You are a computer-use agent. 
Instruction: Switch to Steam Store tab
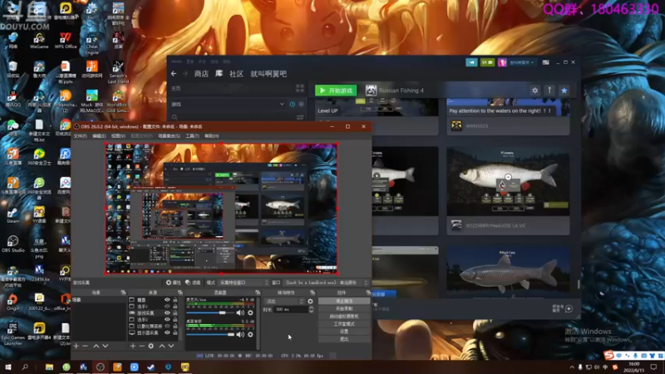(x=201, y=74)
